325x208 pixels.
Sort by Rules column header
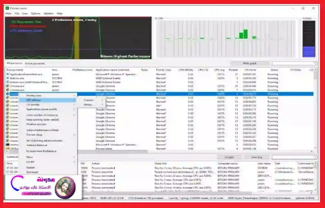[144, 70]
